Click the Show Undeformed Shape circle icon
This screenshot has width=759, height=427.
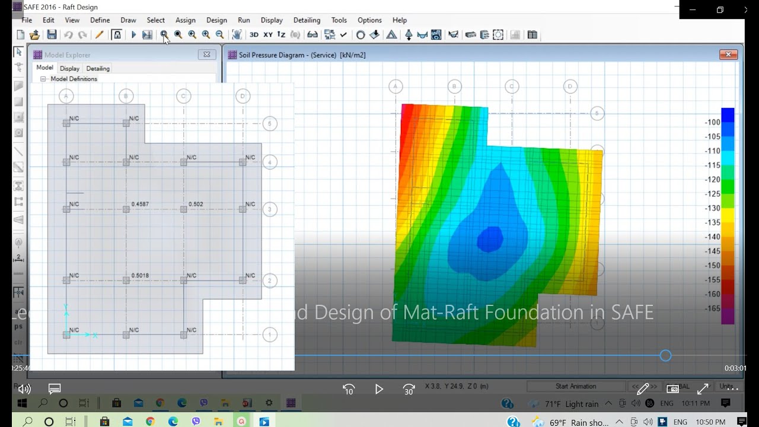click(361, 35)
